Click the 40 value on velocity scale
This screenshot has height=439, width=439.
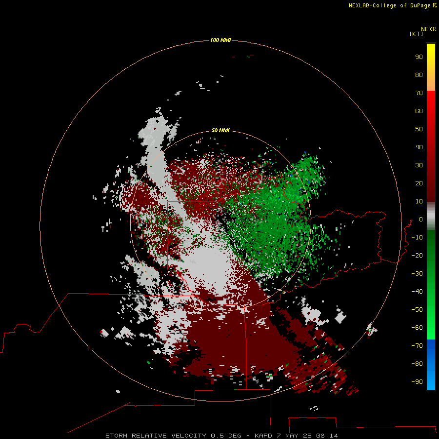419,147
